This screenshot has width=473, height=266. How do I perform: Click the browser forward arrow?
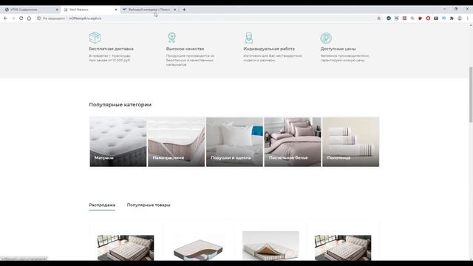click(x=13, y=18)
